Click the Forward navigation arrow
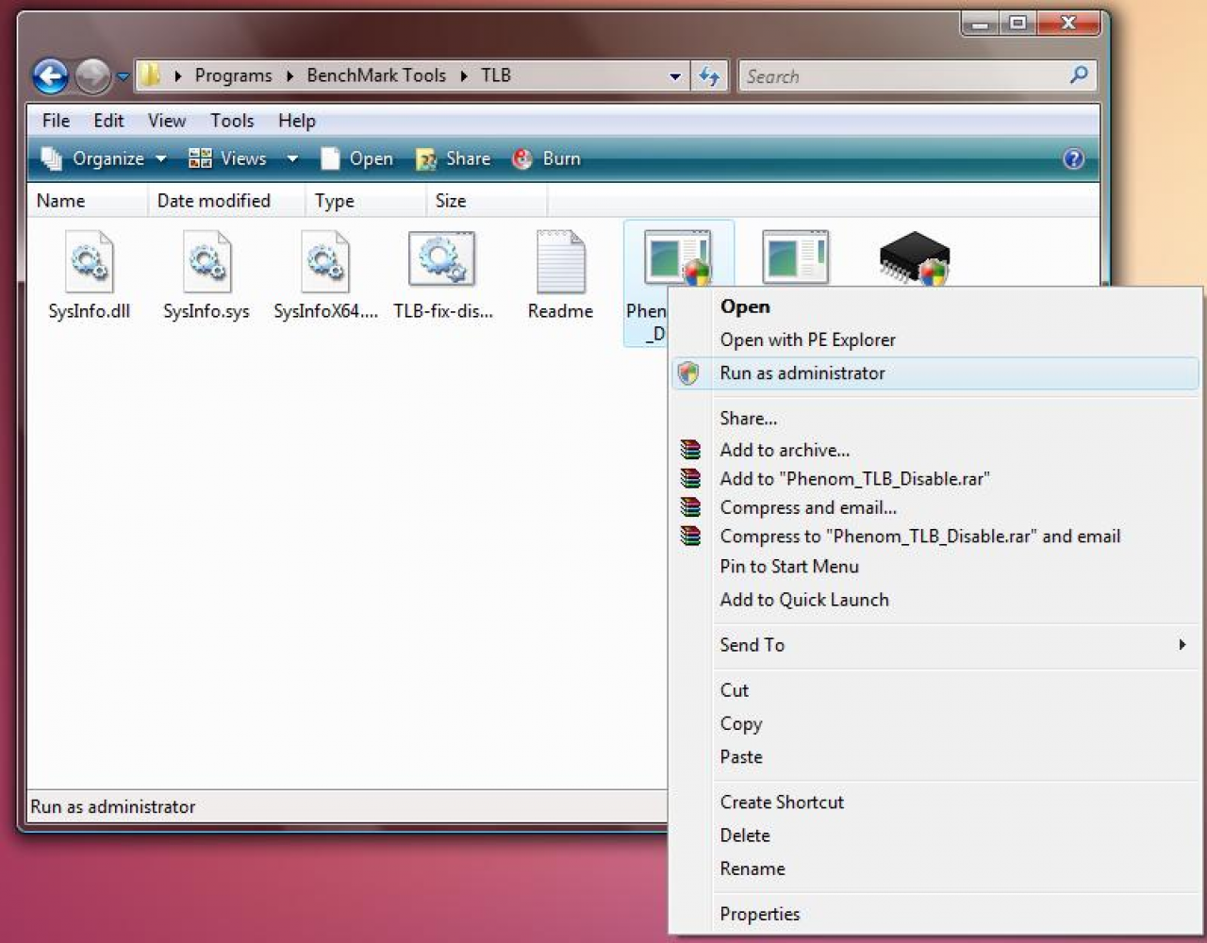The width and height of the screenshot is (1207, 943). 92,76
